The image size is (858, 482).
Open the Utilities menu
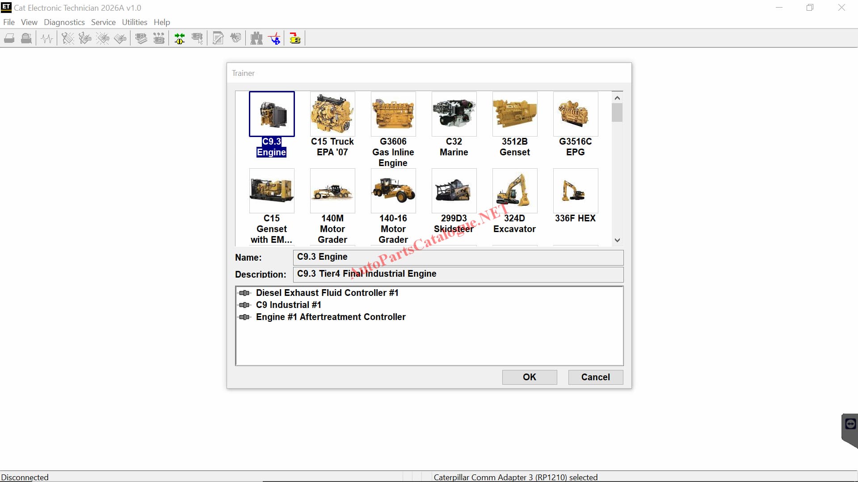click(134, 22)
